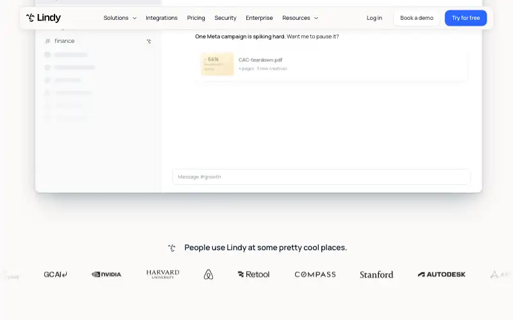Click the Compass logo
513x320 pixels.
(x=315, y=275)
